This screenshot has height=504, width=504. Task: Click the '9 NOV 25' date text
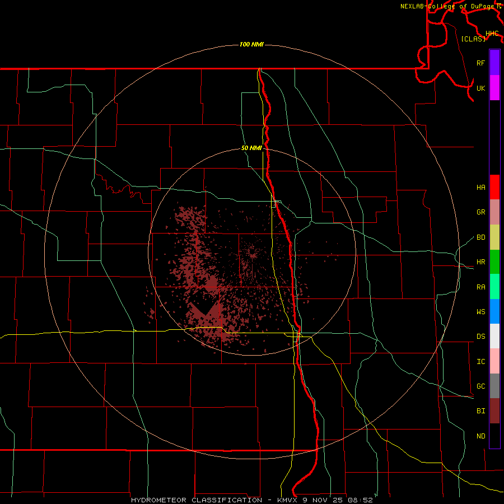click(x=323, y=500)
